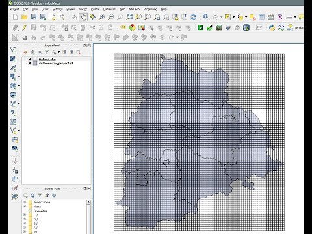Open dropdown arrow beside the action gear icon

[x=221, y=17]
